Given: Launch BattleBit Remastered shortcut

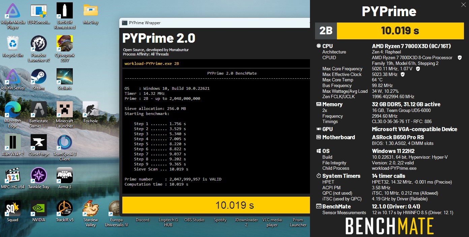Looking at the screenshot, I should [64, 16].
